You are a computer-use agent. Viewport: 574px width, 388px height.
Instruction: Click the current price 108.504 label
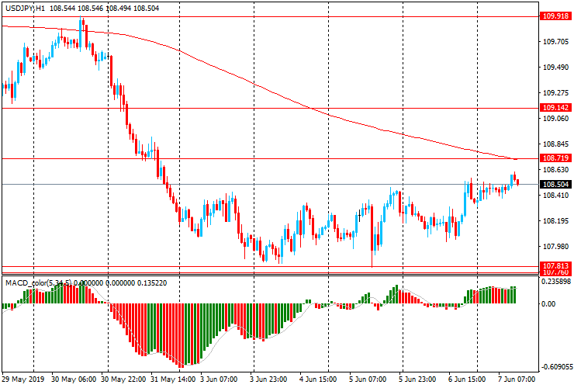[556, 185]
